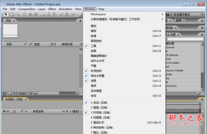Open the 标准操作模式 workspace dropdown
Image resolution: width=207 pixels, height=134 pixels.
click(x=202, y=15)
